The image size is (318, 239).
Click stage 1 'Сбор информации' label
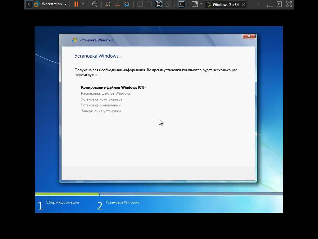[x=62, y=202]
